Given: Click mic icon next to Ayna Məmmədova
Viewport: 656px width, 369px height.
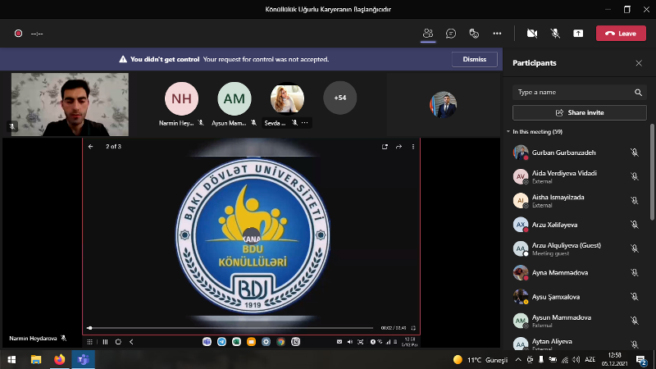Looking at the screenshot, I should tap(634, 273).
